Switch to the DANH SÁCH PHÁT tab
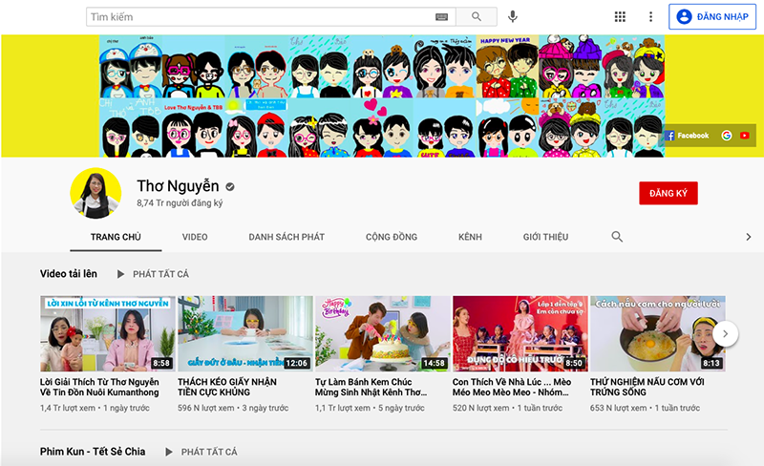The height and width of the screenshot is (466, 764). point(286,237)
